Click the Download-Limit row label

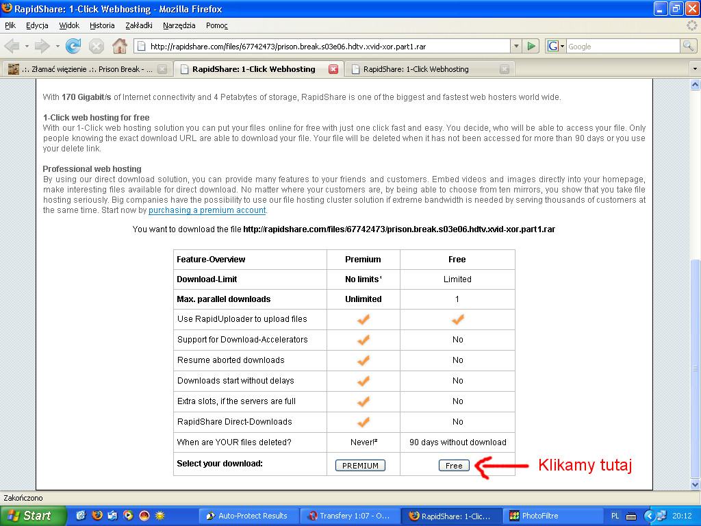[207, 279]
